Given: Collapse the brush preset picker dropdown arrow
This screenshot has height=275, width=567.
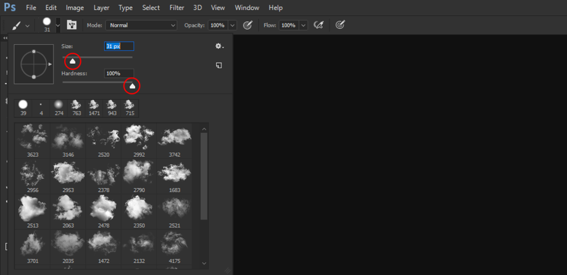Looking at the screenshot, I should pyautogui.click(x=58, y=25).
